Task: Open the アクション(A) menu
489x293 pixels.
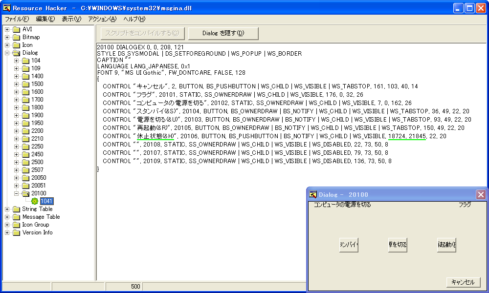Action: [102, 19]
